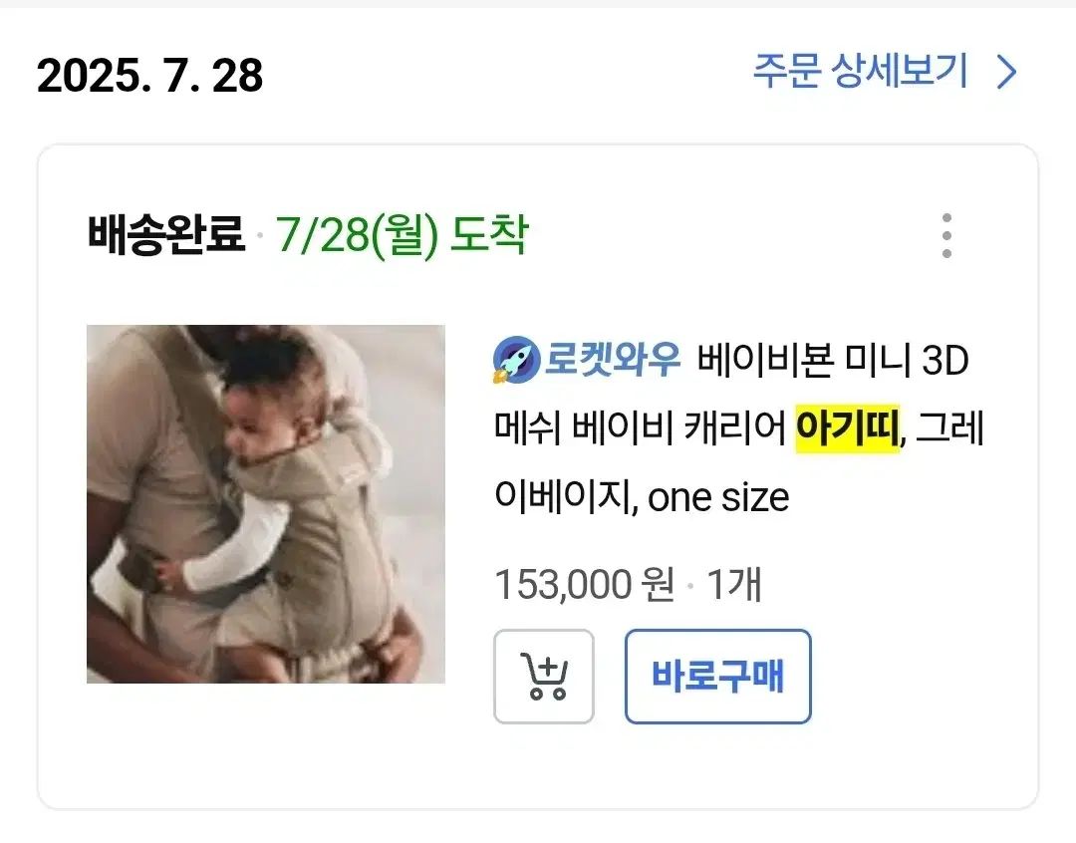Open the three-dot more options menu
Viewport: 1076px width, 843px height.
pyautogui.click(x=947, y=235)
